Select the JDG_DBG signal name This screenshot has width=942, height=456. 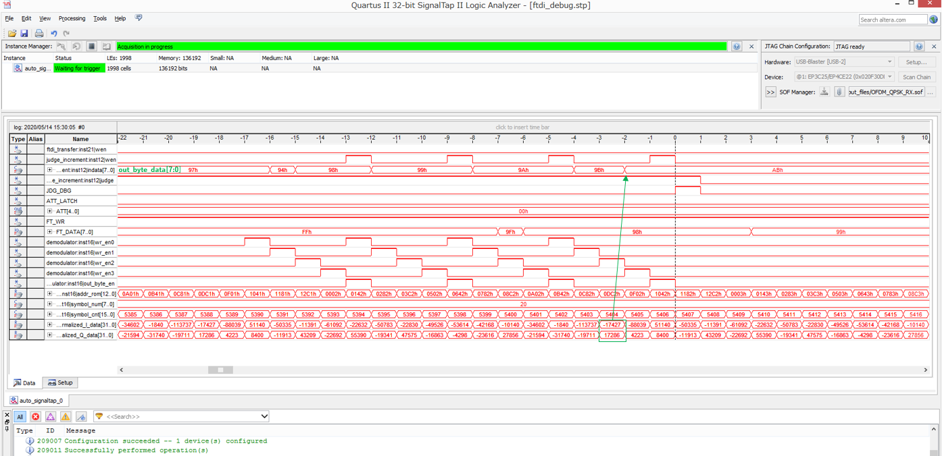(59, 191)
